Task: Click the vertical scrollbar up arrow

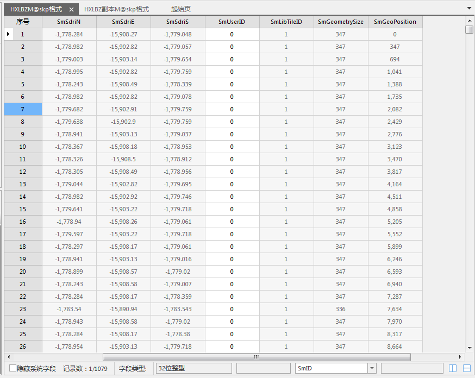Action: point(470,21)
